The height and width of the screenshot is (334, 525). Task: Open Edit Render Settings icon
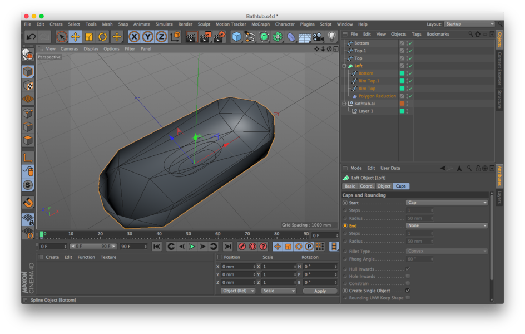(x=219, y=37)
